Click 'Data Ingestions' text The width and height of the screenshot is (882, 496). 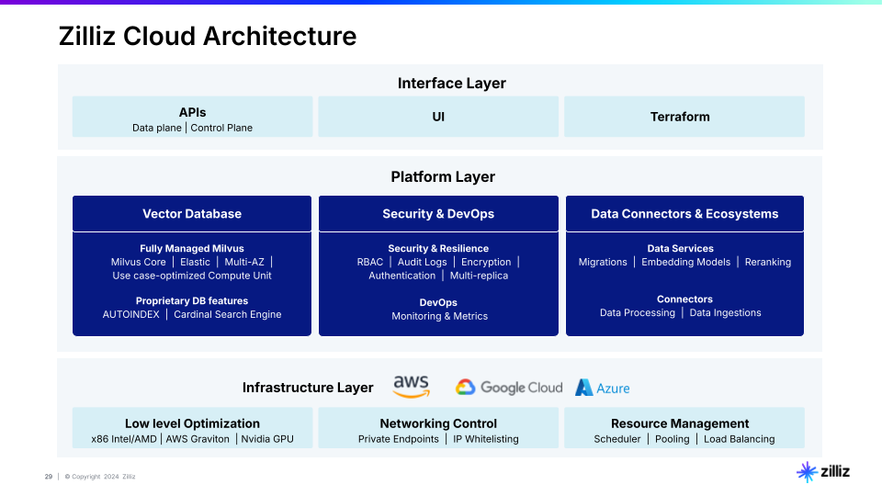tap(725, 312)
